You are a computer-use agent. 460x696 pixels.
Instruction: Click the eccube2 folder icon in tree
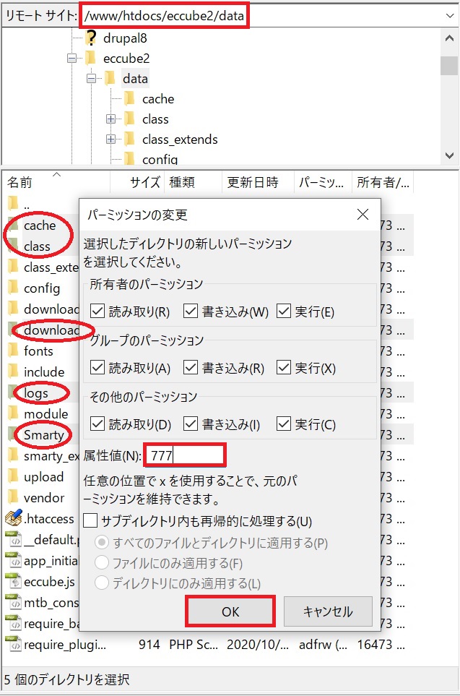[91, 58]
